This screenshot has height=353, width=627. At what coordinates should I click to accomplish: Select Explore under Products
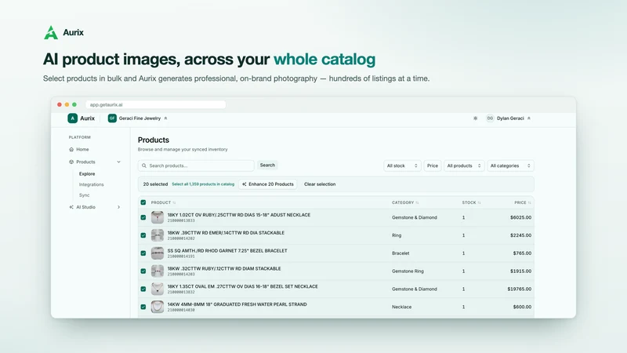[x=87, y=173]
